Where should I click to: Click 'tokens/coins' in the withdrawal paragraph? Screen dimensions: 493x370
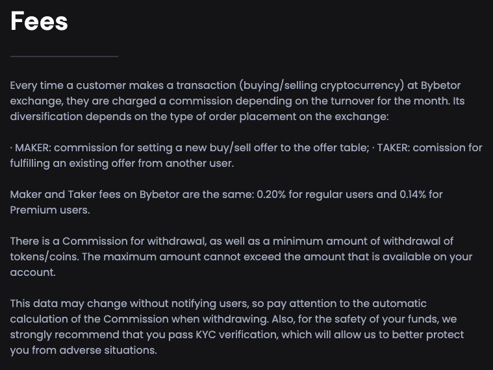44,256
